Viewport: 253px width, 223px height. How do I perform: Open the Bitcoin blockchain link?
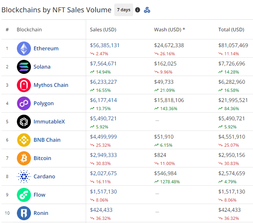point(42,158)
